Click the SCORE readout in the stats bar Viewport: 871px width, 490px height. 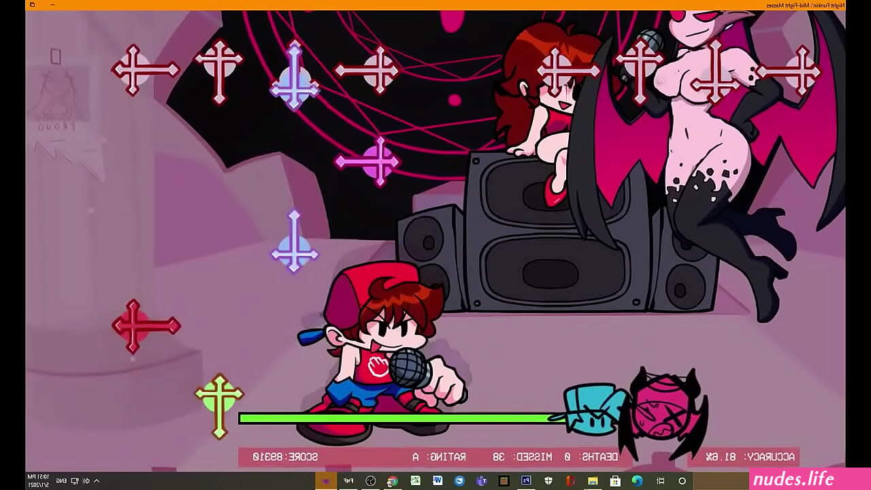coord(285,457)
